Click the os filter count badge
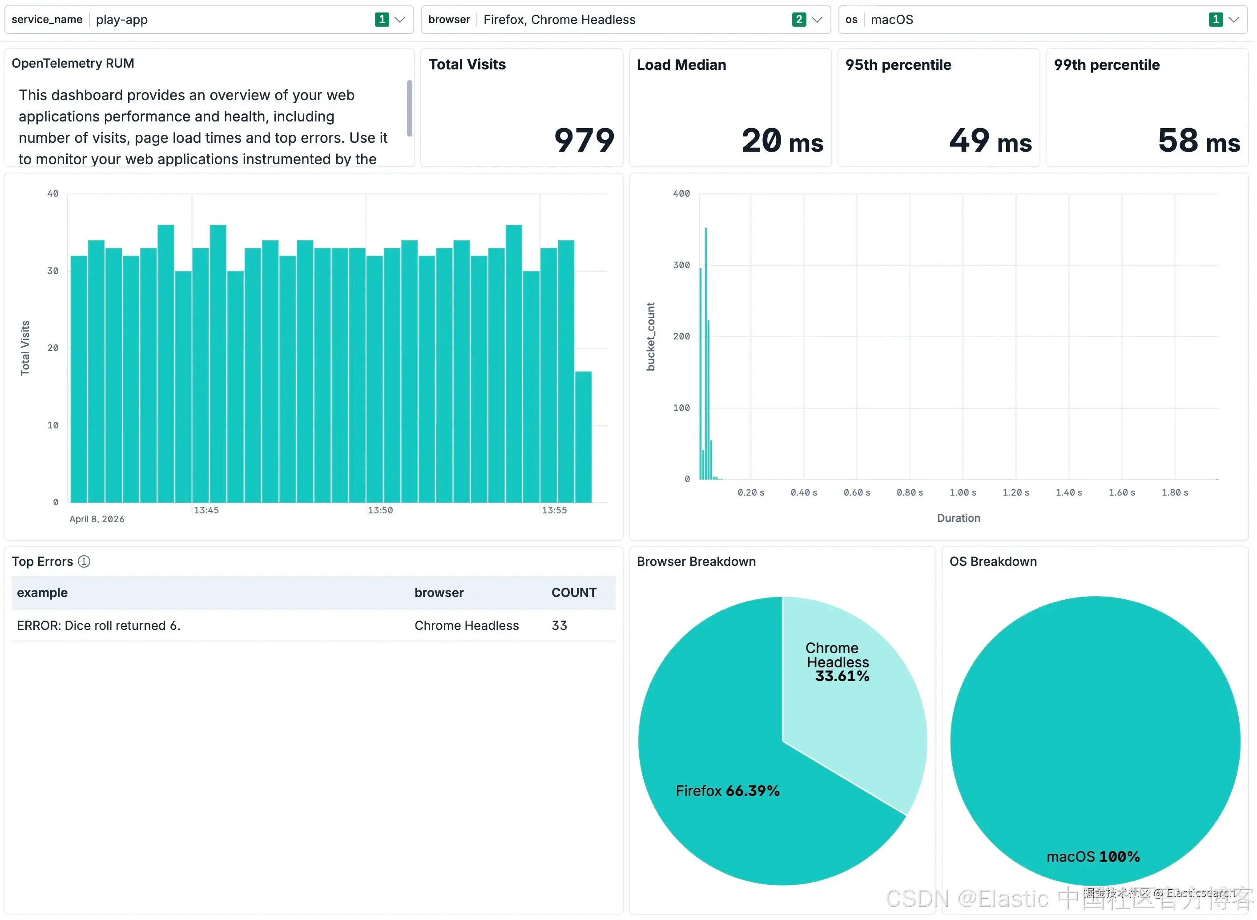The height and width of the screenshot is (920, 1257). pos(1216,20)
